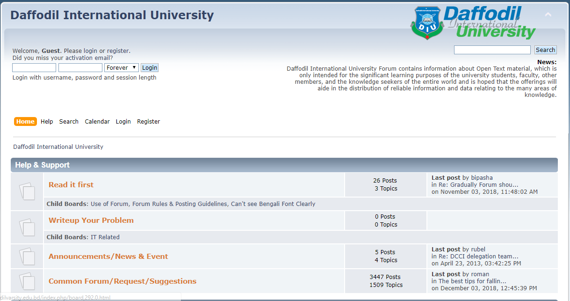The image size is (570, 301).
Task: Open the Use of Forum child board
Action: click(110, 204)
